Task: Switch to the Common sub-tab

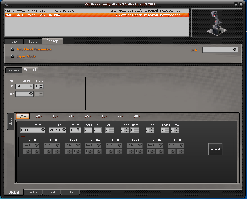Action: [14, 70]
